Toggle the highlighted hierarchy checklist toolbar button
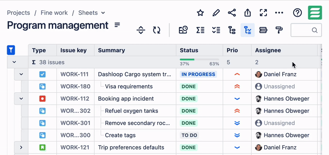329x155 pixels. (248, 30)
